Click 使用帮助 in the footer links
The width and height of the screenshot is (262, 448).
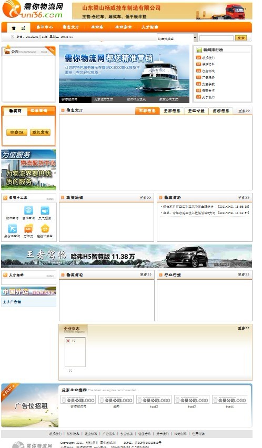click(198, 434)
